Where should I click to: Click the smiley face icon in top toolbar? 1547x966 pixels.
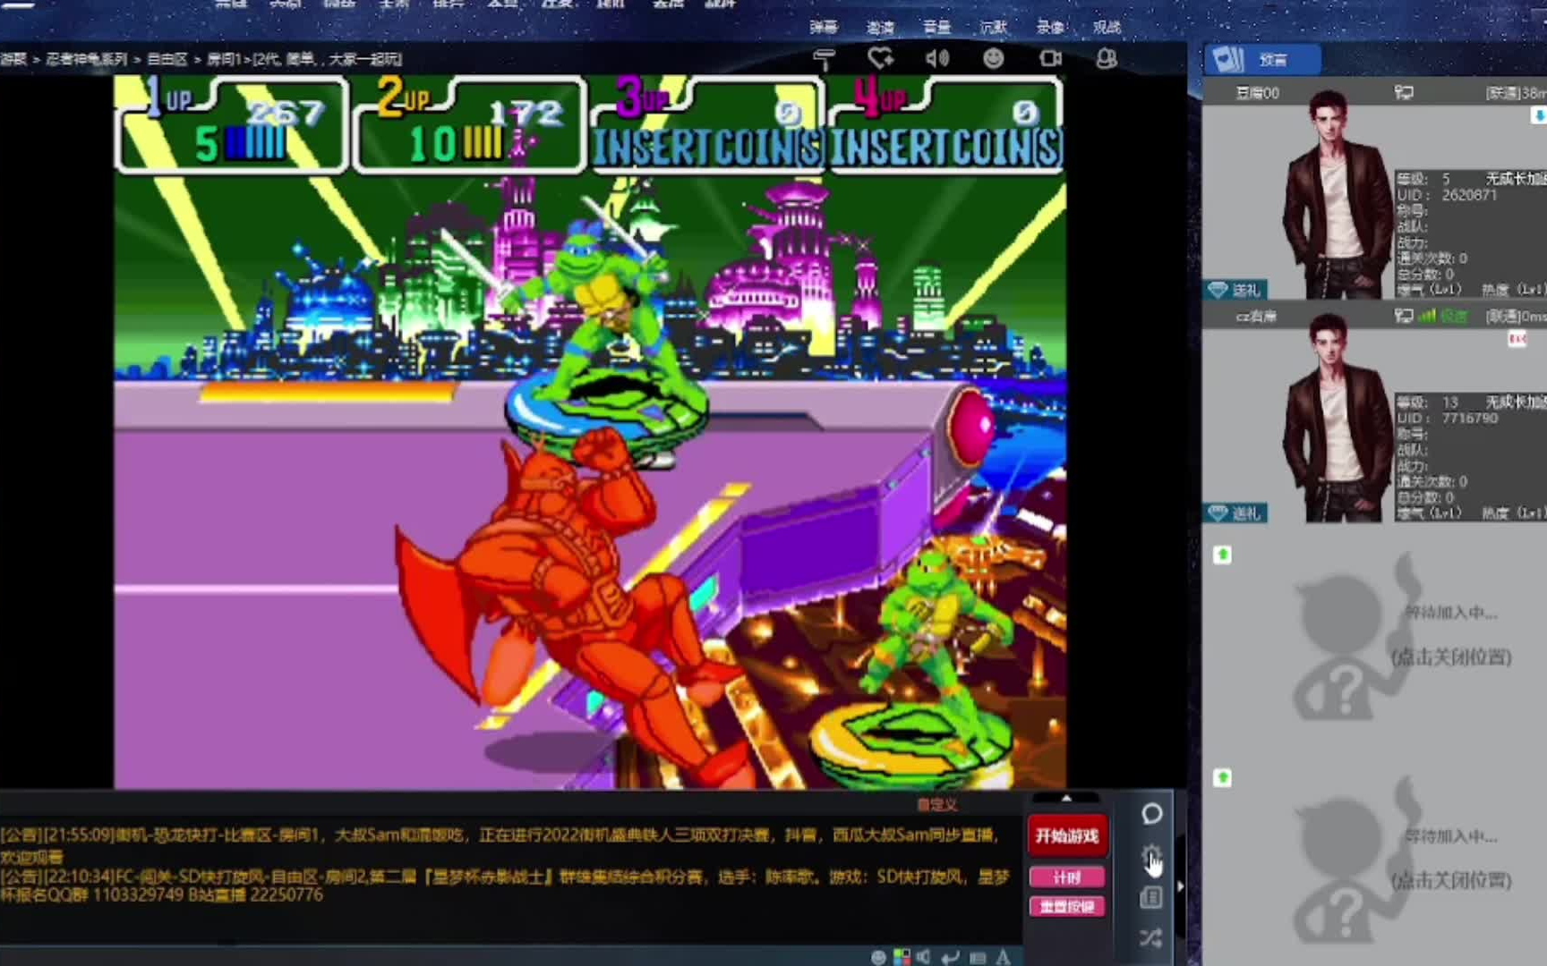click(x=994, y=59)
